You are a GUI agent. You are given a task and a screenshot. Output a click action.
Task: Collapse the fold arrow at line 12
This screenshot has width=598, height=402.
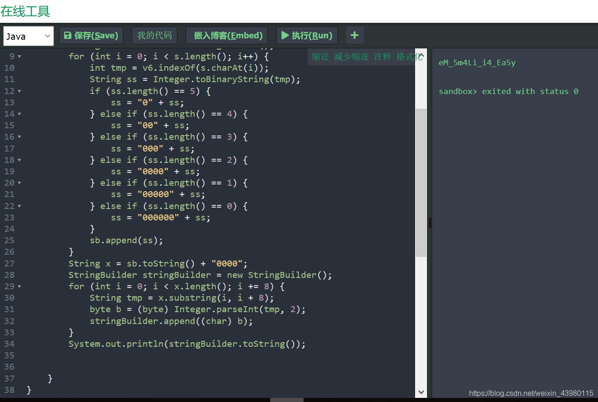19,91
